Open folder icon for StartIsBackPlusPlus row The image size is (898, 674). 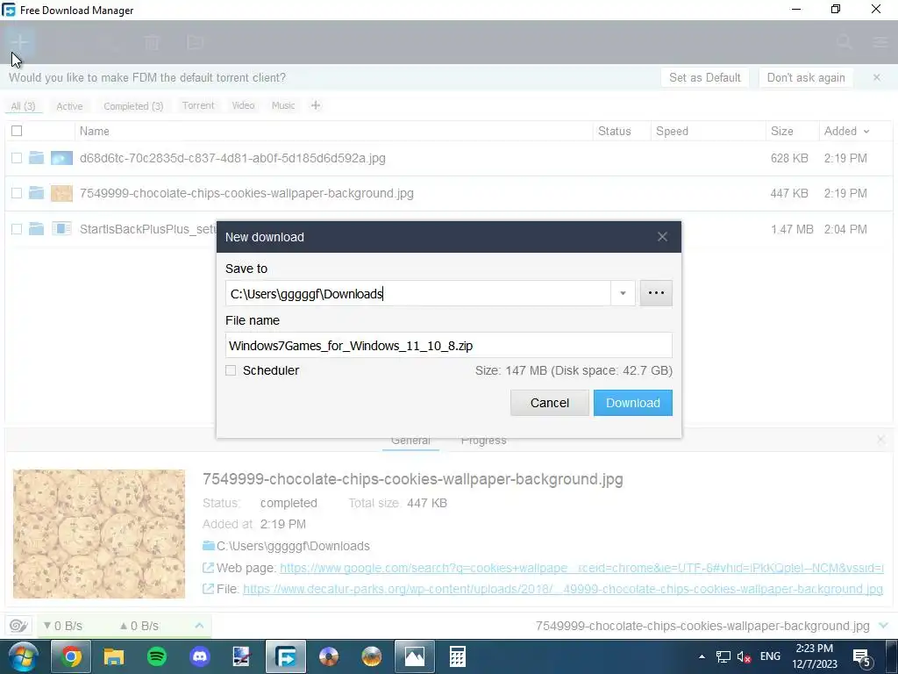36,229
